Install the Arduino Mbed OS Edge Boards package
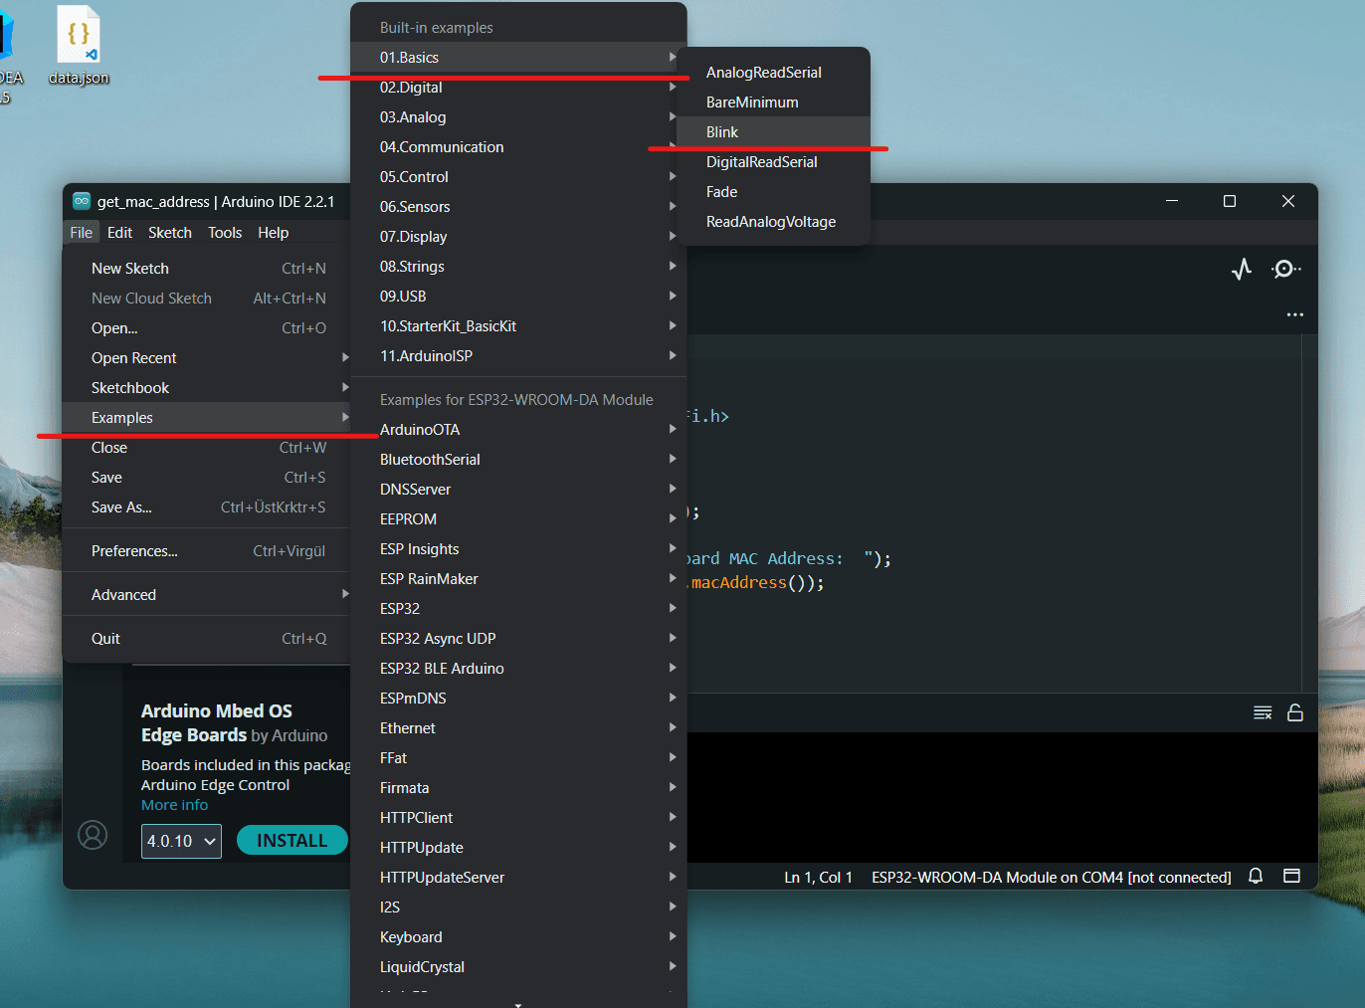Image resolution: width=1365 pixels, height=1008 pixels. 292,841
